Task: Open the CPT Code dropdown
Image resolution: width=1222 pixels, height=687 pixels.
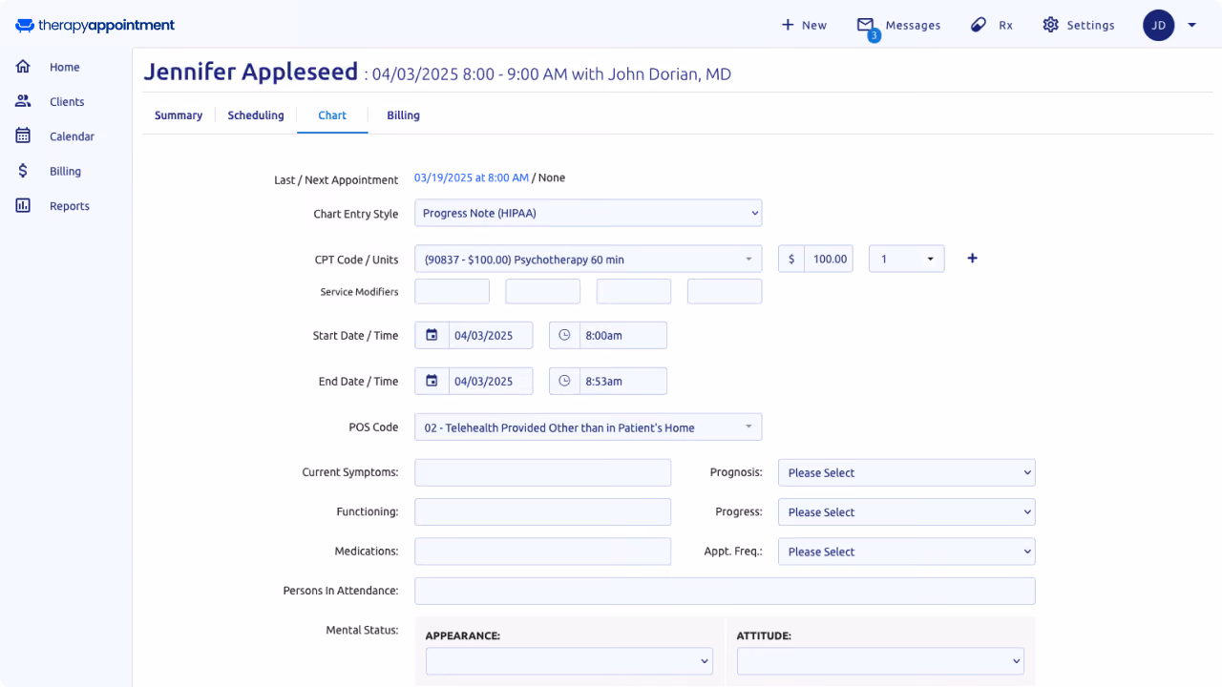Action: (x=588, y=259)
